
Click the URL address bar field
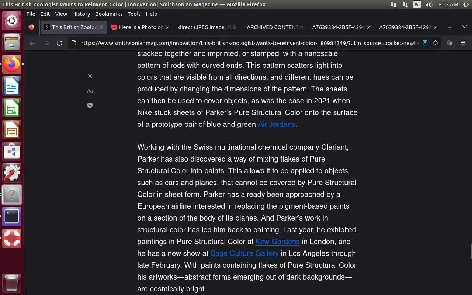(249, 43)
